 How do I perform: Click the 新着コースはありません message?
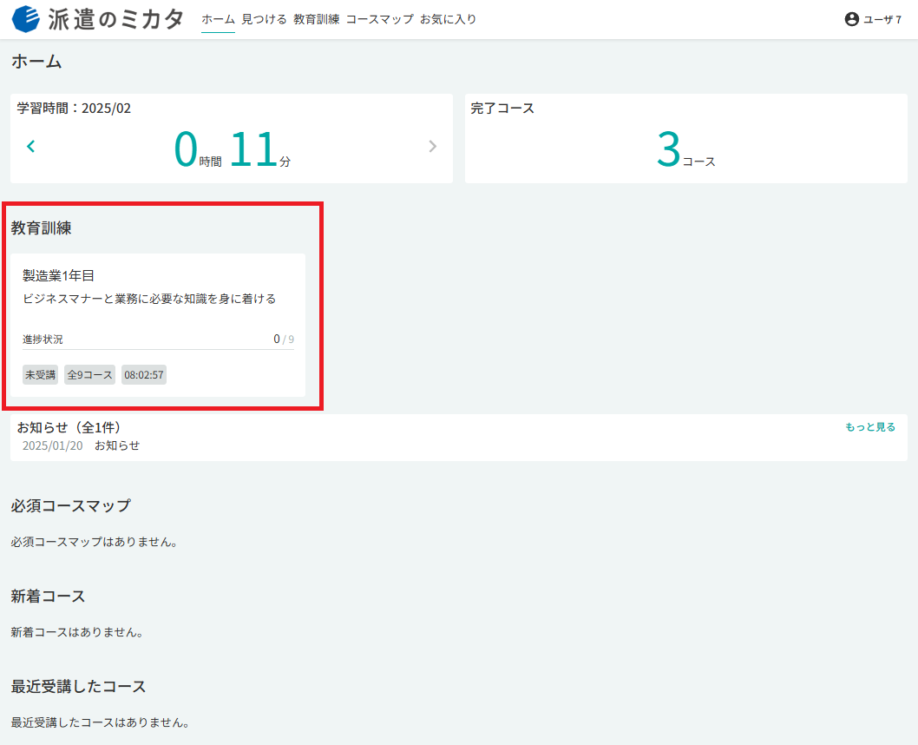tap(77, 632)
